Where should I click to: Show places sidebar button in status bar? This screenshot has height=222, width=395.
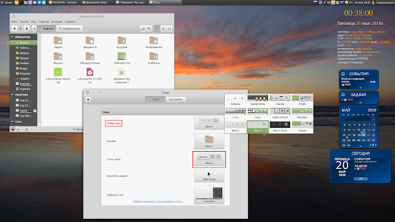pyautogui.click(x=13, y=129)
